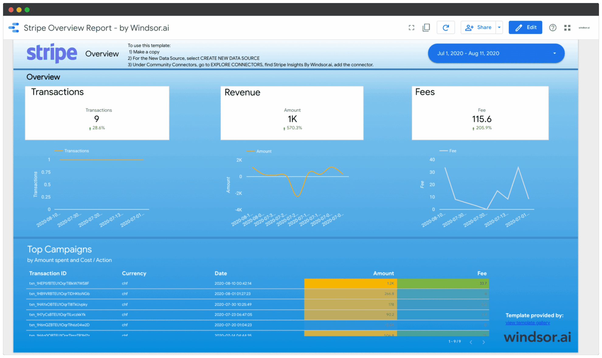Click the windsor.ai account avatar

pyautogui.click(x=584, y=28)
